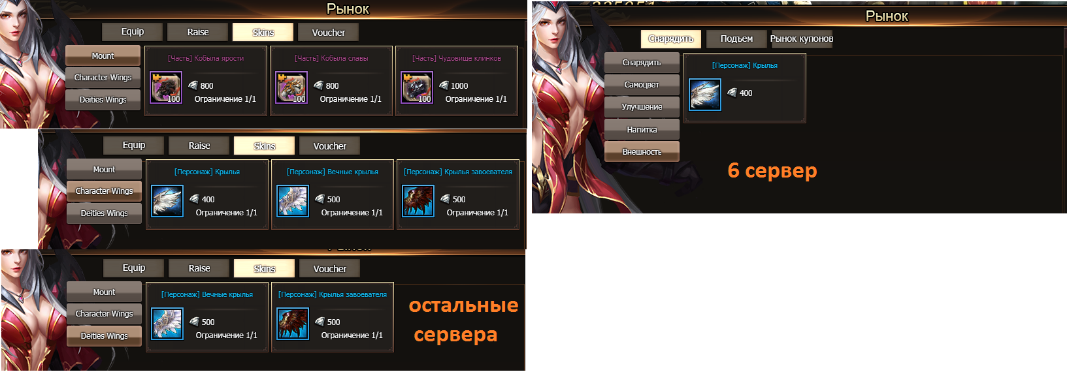The image size is (1069, 372).
Task: Click the Вечные крылья icon in bottom panel
Action: [167, 324]
